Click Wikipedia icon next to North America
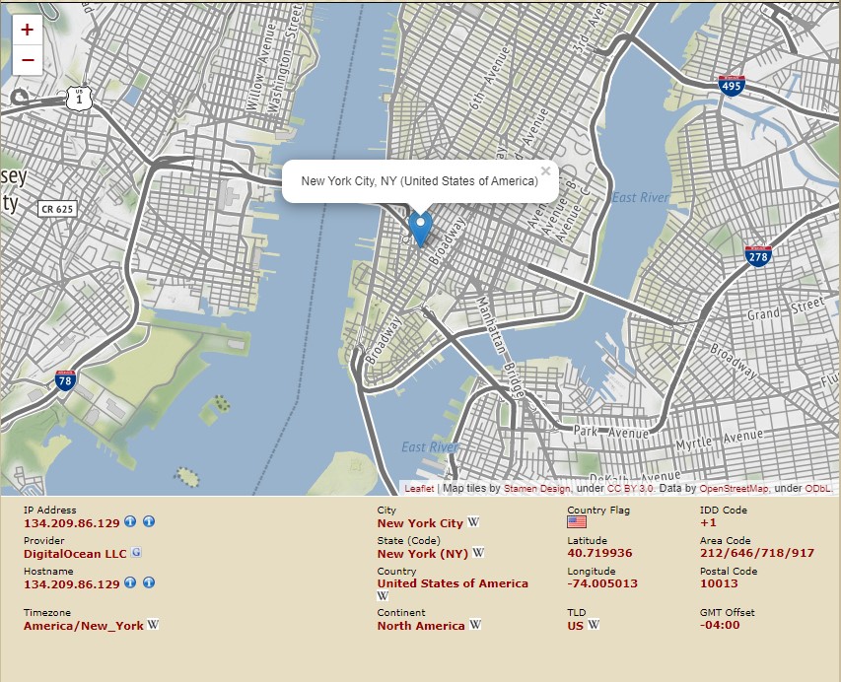Image resolution: width=841 pixels, height=682 pixels. coord(474,625)
